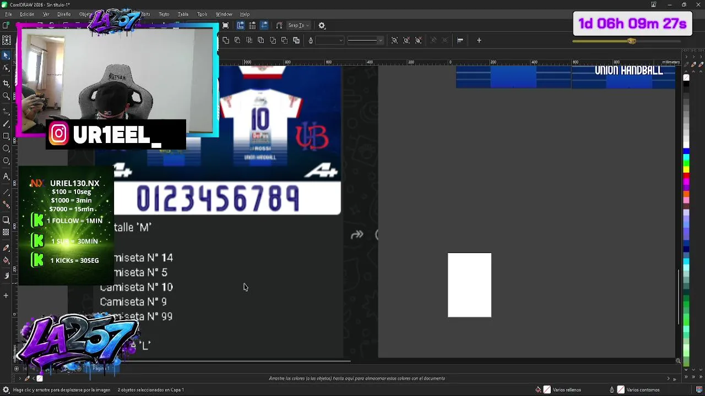705x396 pixels.
Task: Click the Intersect shapes icon
Action: pos(249,40)
